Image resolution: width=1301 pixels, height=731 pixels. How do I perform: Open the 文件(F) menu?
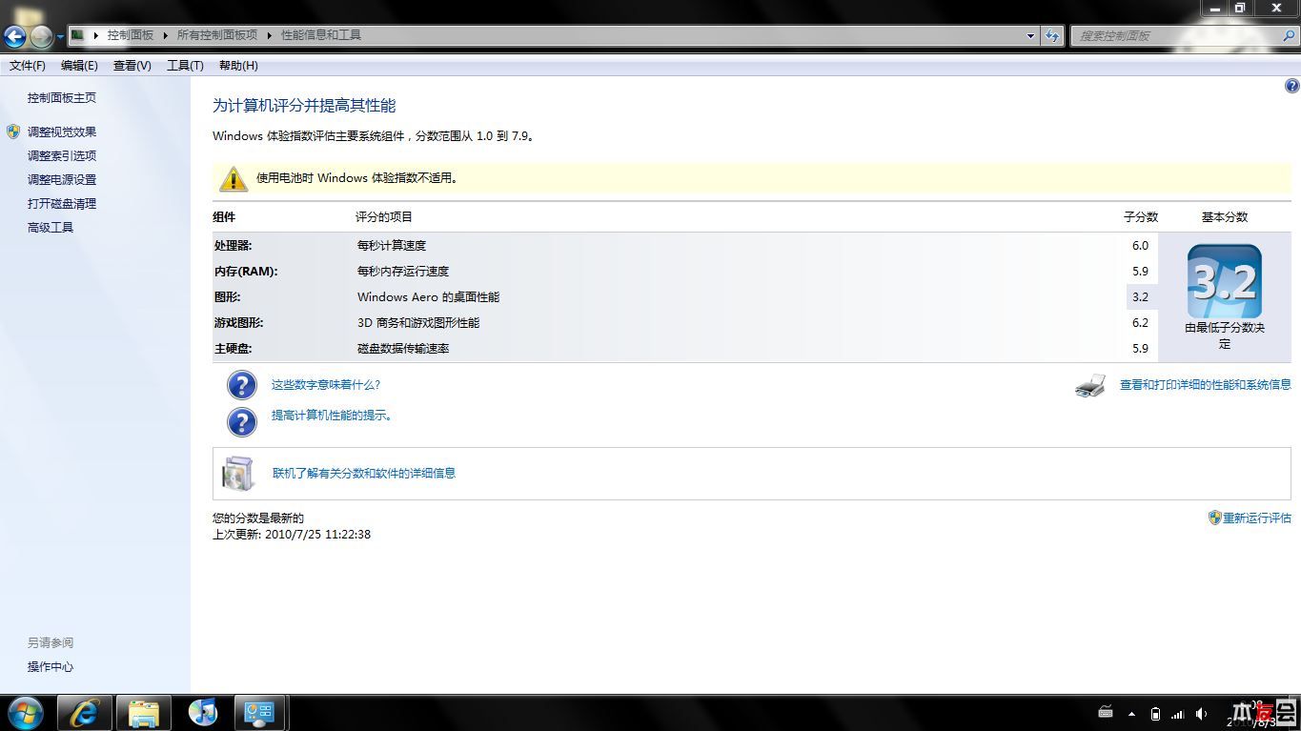[28, 66]
